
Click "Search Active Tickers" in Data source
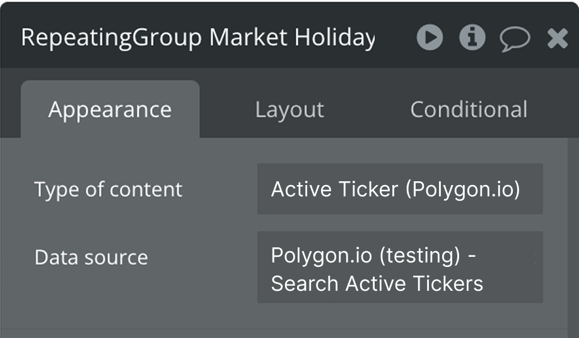pos(377,284)
